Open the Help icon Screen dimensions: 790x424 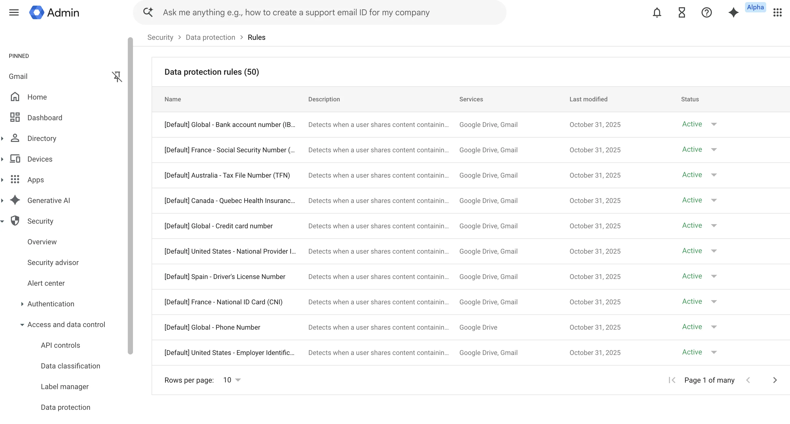[x=707, y=12]
